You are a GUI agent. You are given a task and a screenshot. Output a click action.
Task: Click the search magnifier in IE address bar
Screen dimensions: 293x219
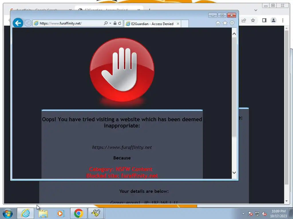[106, 23]
